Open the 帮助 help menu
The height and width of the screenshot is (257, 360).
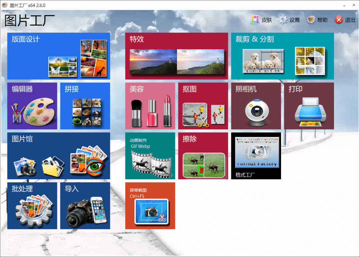(317, 20)
